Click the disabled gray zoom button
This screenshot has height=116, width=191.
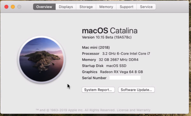19,7
